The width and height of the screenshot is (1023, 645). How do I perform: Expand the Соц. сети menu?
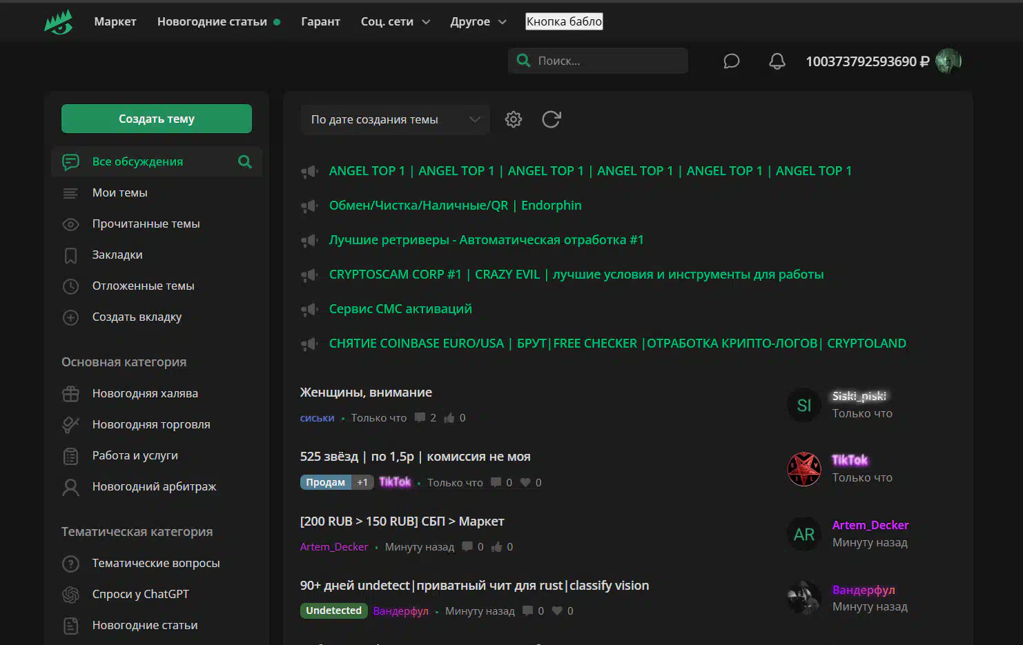(x=395, y=22)
